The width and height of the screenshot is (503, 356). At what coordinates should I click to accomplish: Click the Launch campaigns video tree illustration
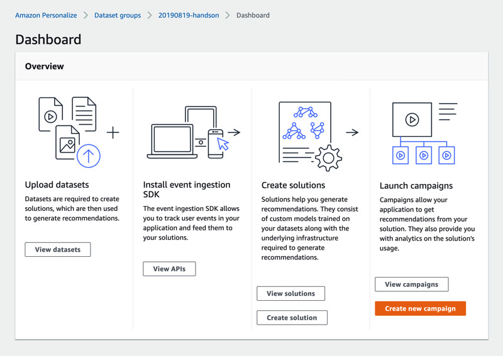(x=424, y=133)
